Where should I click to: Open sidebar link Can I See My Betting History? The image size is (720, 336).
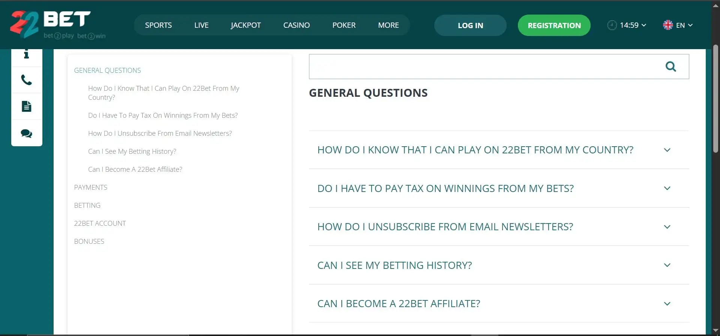132,151
